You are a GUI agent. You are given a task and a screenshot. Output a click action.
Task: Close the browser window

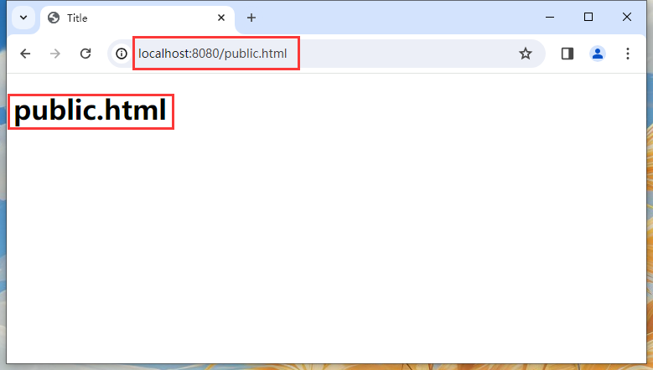pyautogui.click(x=627, y=17)
